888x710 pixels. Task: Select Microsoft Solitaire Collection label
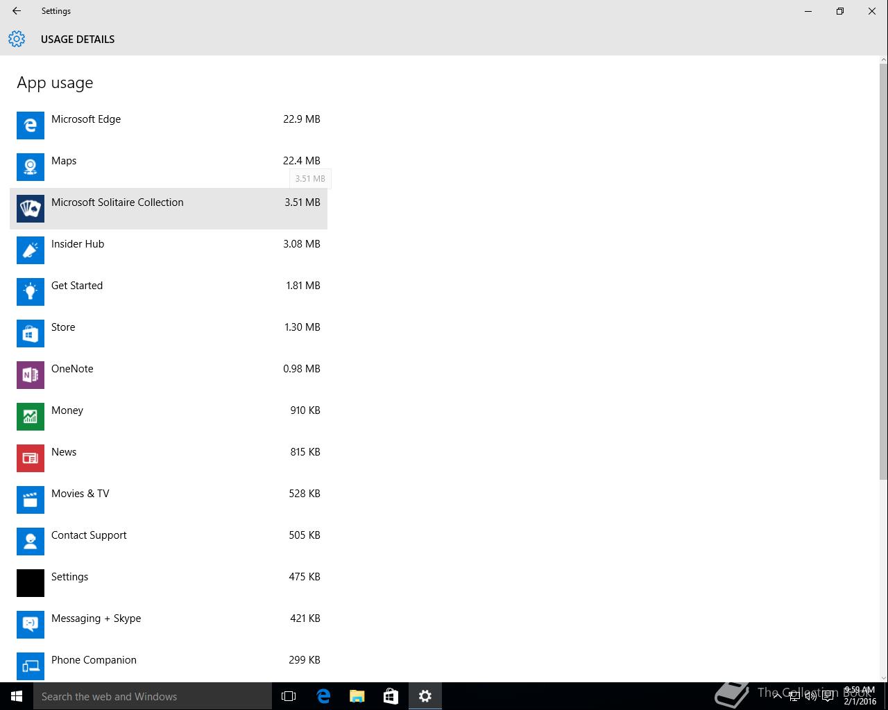[117, 202]
